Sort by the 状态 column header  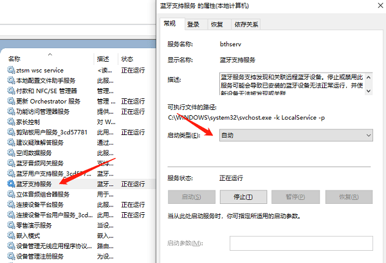point(127,58)
